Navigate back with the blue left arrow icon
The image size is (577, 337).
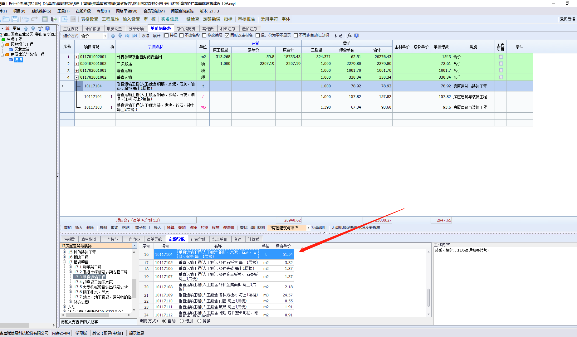(x=65, y=19)
